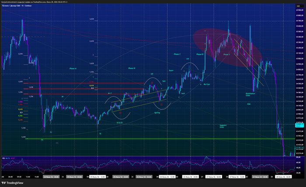Click the 28 Июль '26 04:00 time label

pos(283,177)
